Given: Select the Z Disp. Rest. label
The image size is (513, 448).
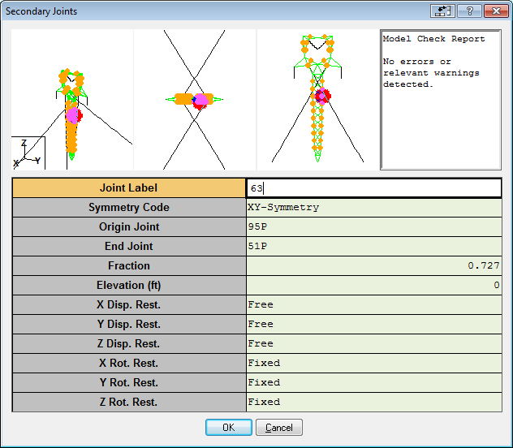Looking at the screenshot, I should (129, 343).
